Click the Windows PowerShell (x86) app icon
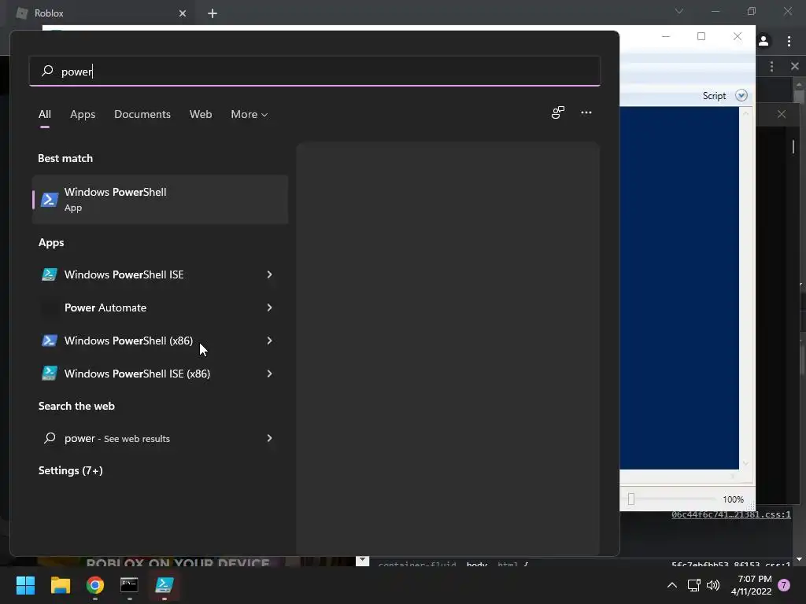806x604 pixels. click(50, 341)
